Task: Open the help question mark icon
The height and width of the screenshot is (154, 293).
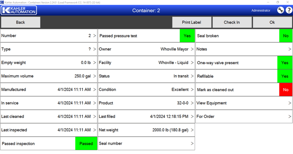Action: 289,10
